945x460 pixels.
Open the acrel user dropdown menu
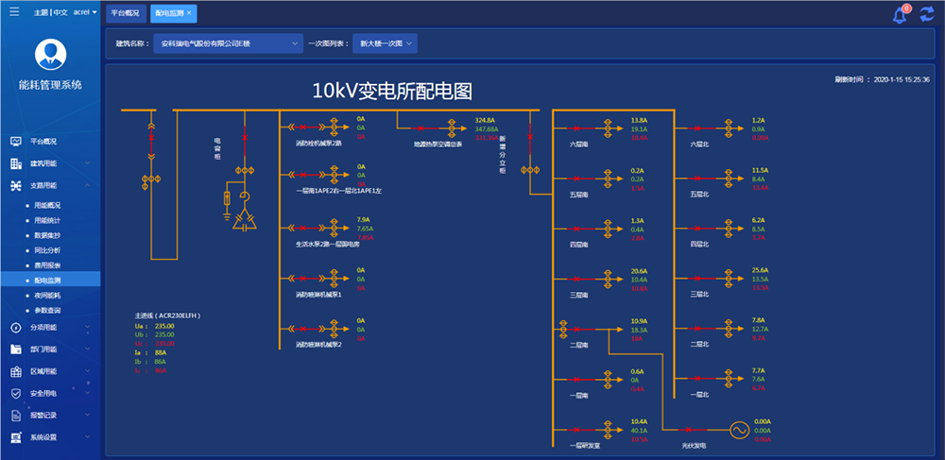click(85, 13)
